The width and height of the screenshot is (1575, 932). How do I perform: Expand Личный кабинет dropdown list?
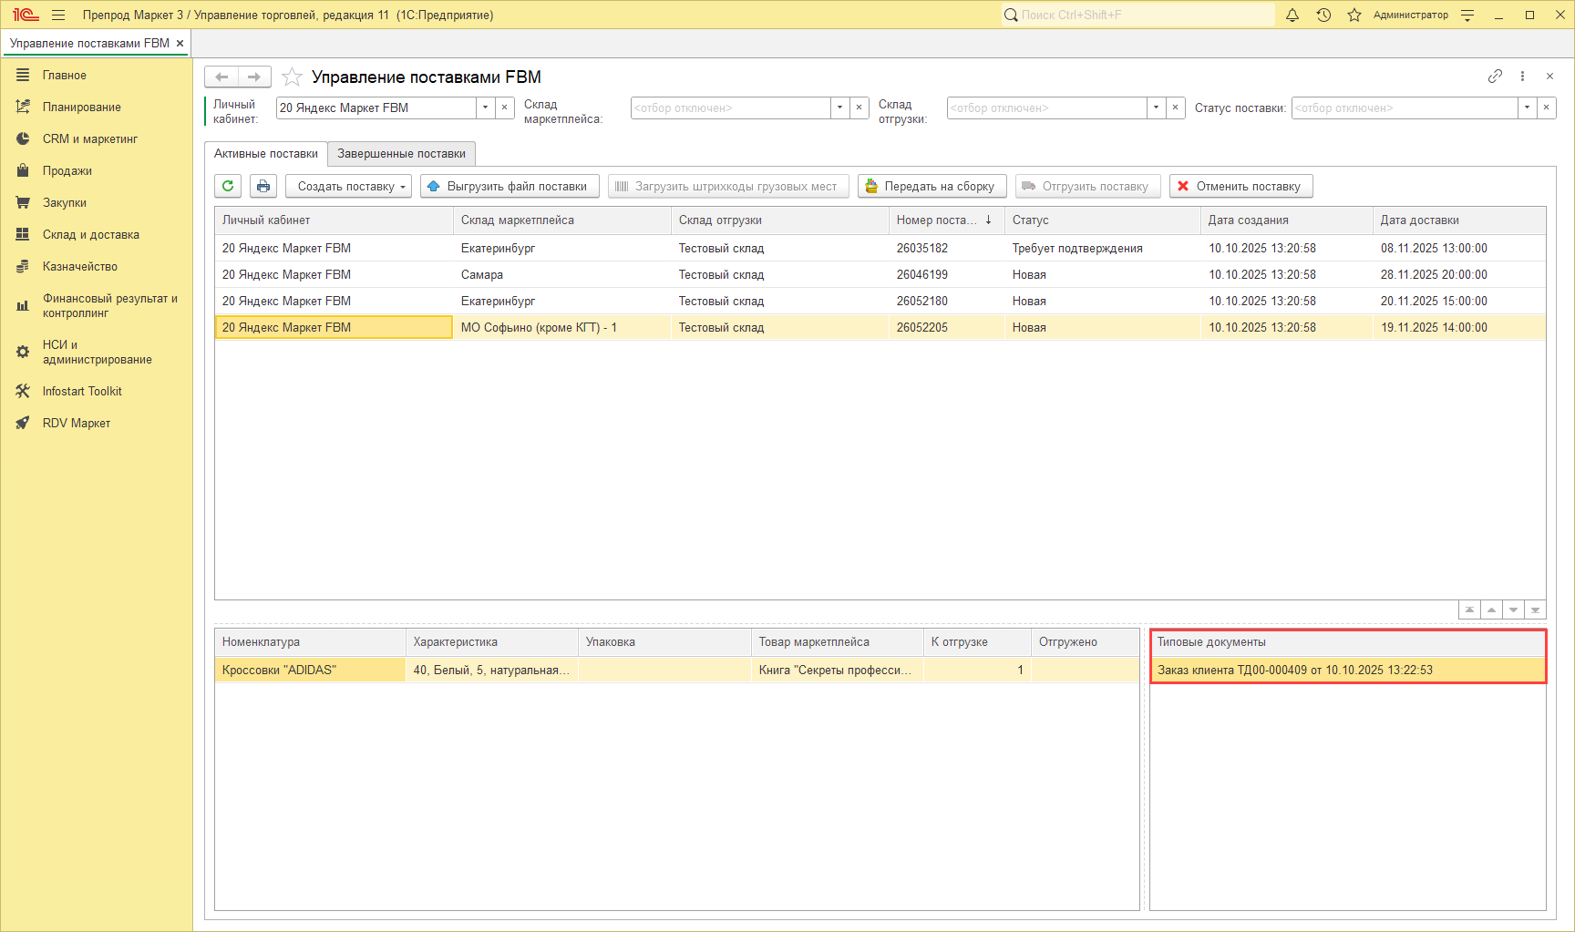click(x=485, y=108)
